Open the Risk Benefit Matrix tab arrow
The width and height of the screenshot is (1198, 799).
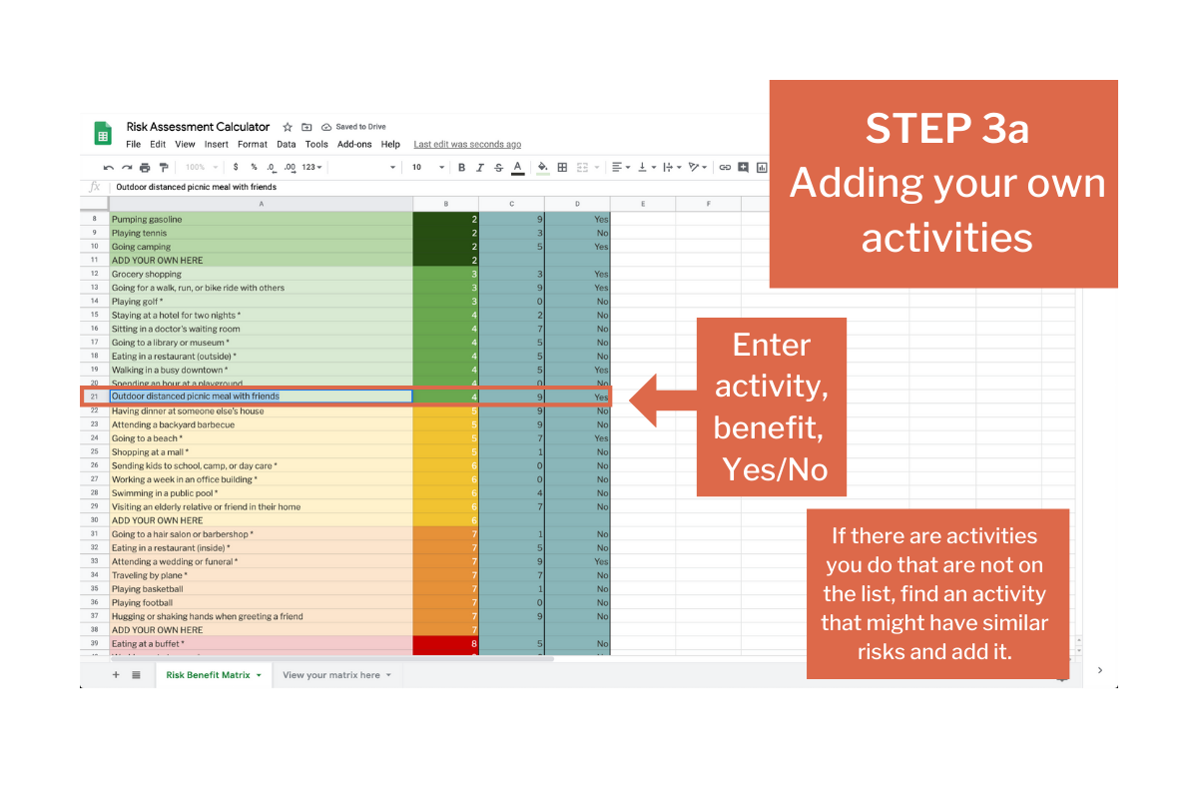[259, 676]
